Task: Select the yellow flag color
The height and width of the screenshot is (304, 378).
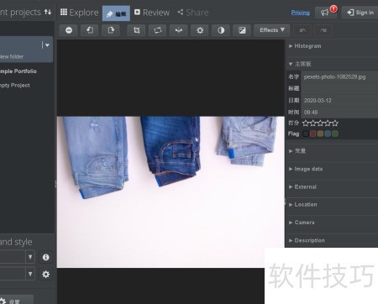Action: [320, 134]
